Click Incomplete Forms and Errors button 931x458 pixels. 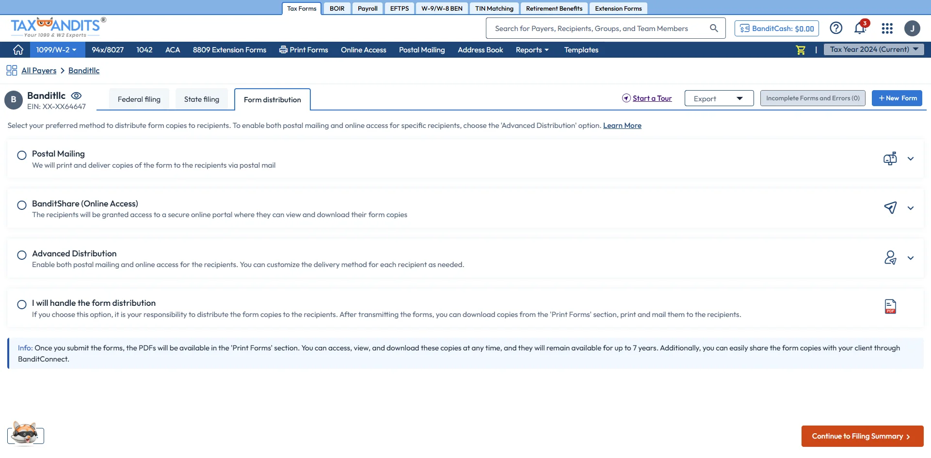tap(813, 98)
